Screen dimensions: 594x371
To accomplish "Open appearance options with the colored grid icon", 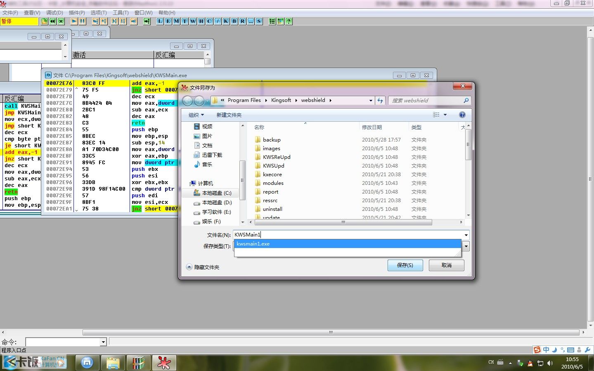I will click(280, 21).
